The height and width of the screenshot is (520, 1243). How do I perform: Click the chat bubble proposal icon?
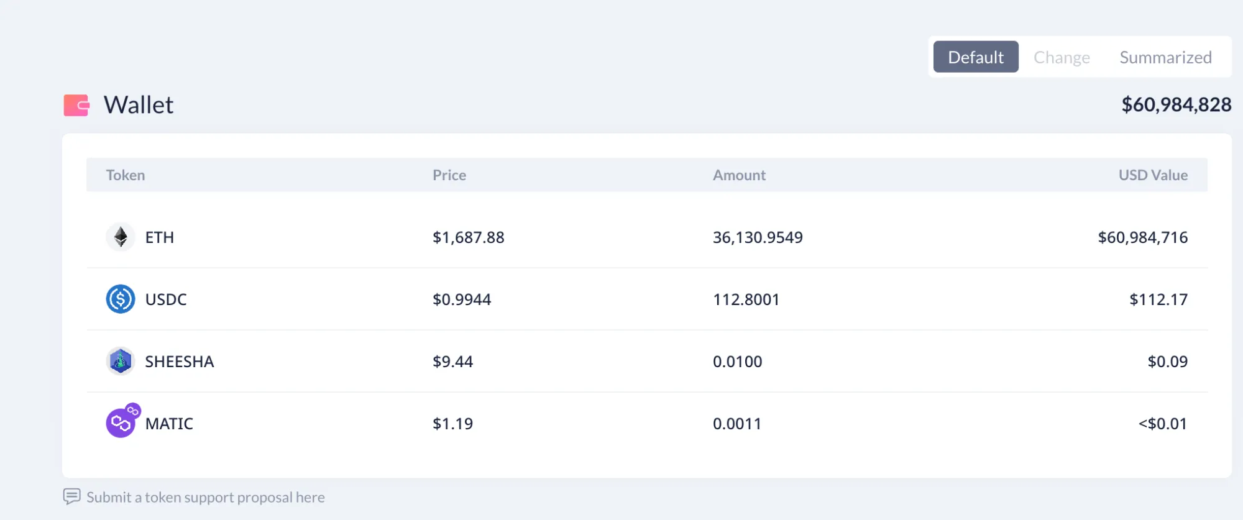[x=71, y=496]
